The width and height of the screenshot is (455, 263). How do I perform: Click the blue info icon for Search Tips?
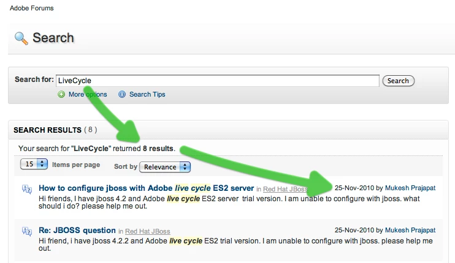[122, 94]
